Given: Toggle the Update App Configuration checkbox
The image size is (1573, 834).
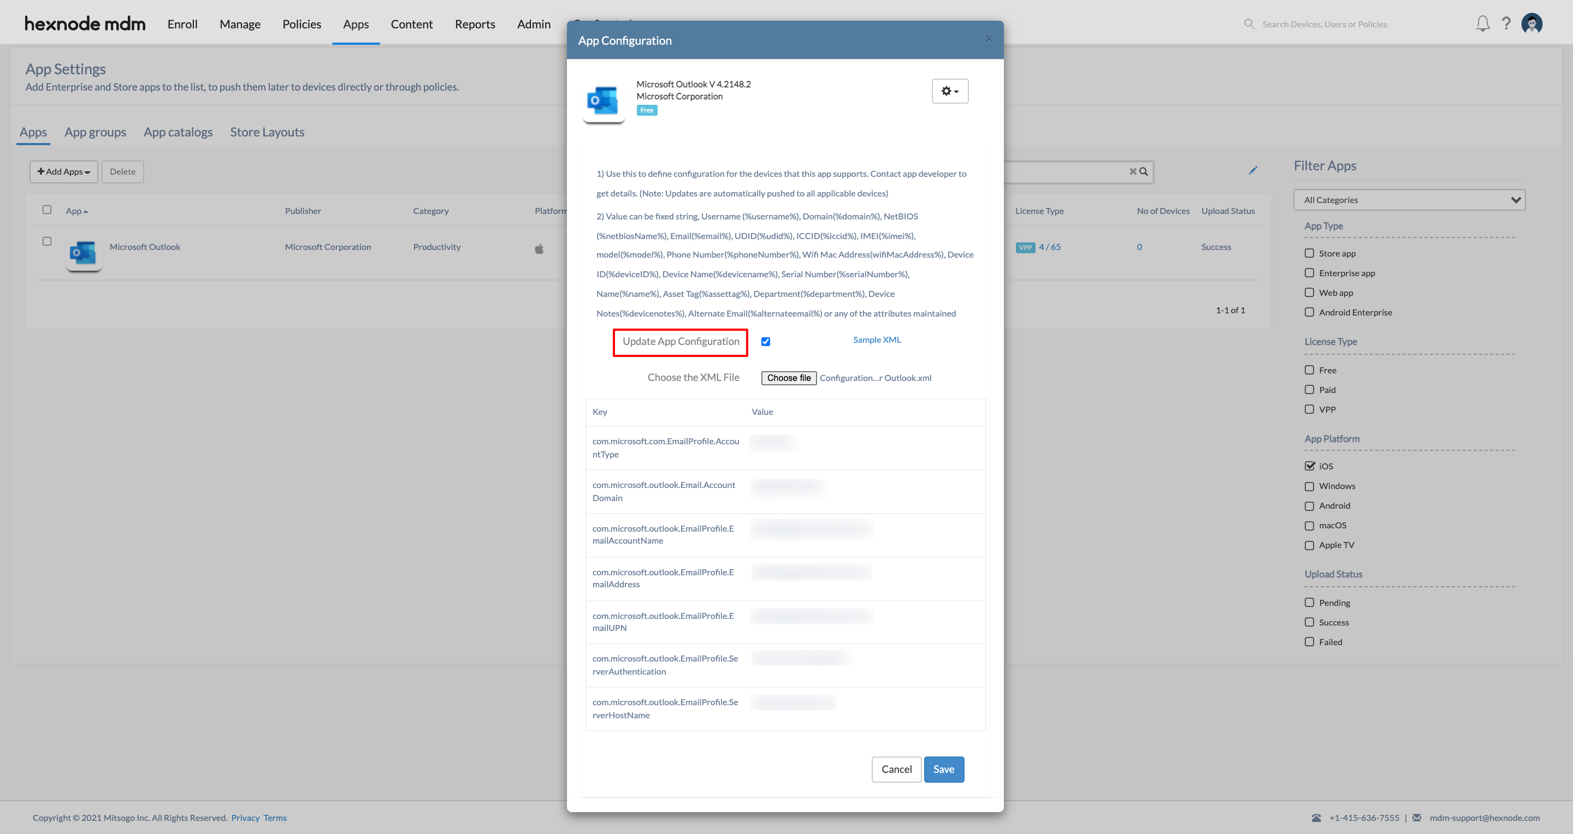Looking at the screenshot, I should coord(766,342).
